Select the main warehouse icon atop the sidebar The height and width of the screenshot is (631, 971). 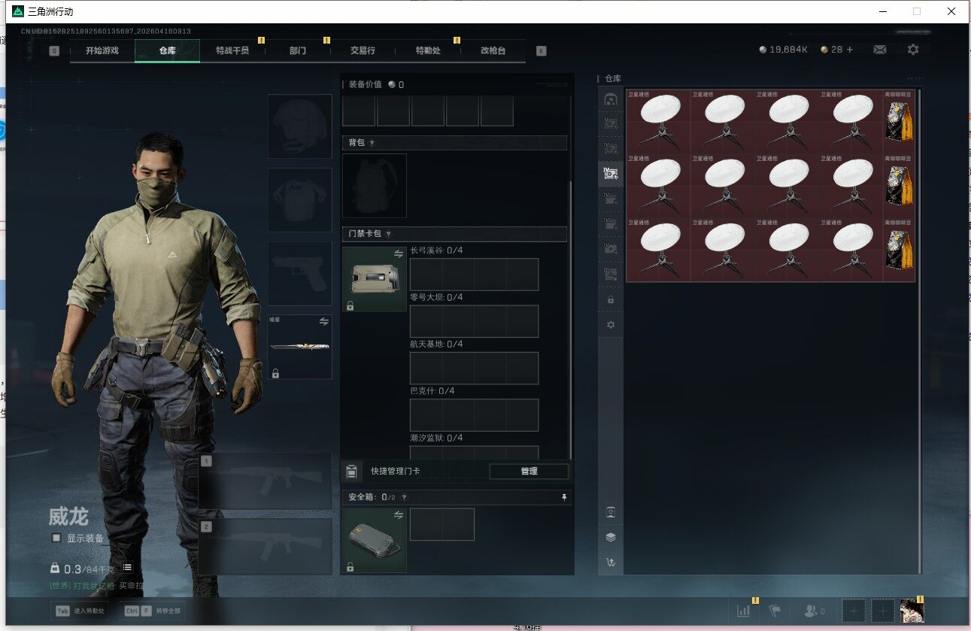(x=611, y=99)
